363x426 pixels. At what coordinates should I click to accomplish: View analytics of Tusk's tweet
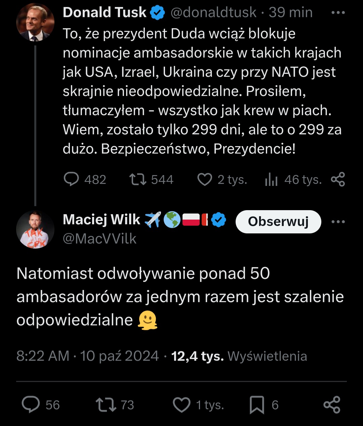click(271, 180)
